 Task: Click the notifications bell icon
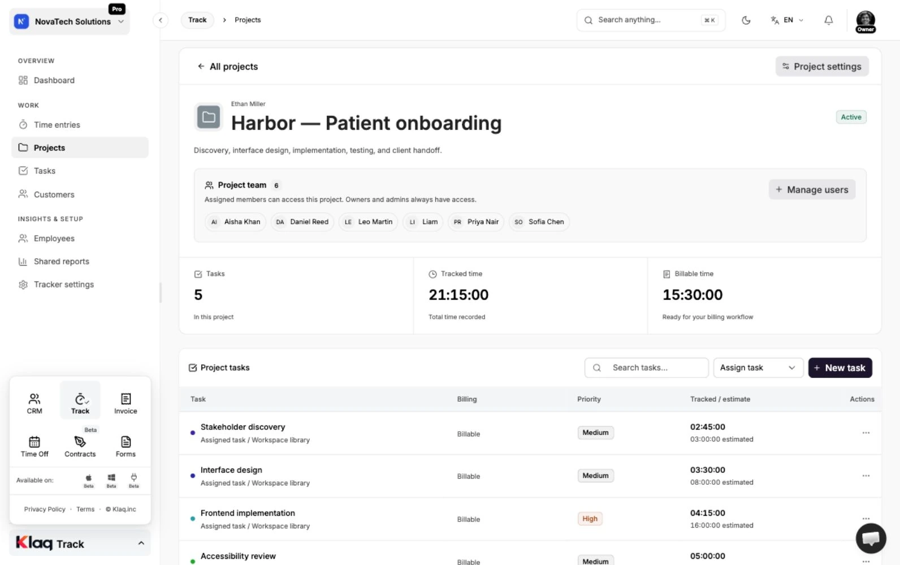pos(828,20)
